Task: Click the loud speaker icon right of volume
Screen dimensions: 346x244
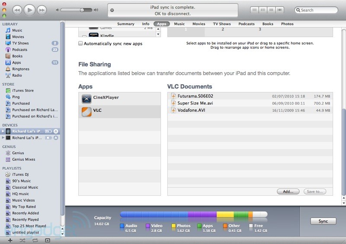Action: tap(96, 10)
